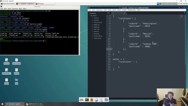Open unjson_it.py in the sidebar

pyautogui.click(x=98, y=38)
